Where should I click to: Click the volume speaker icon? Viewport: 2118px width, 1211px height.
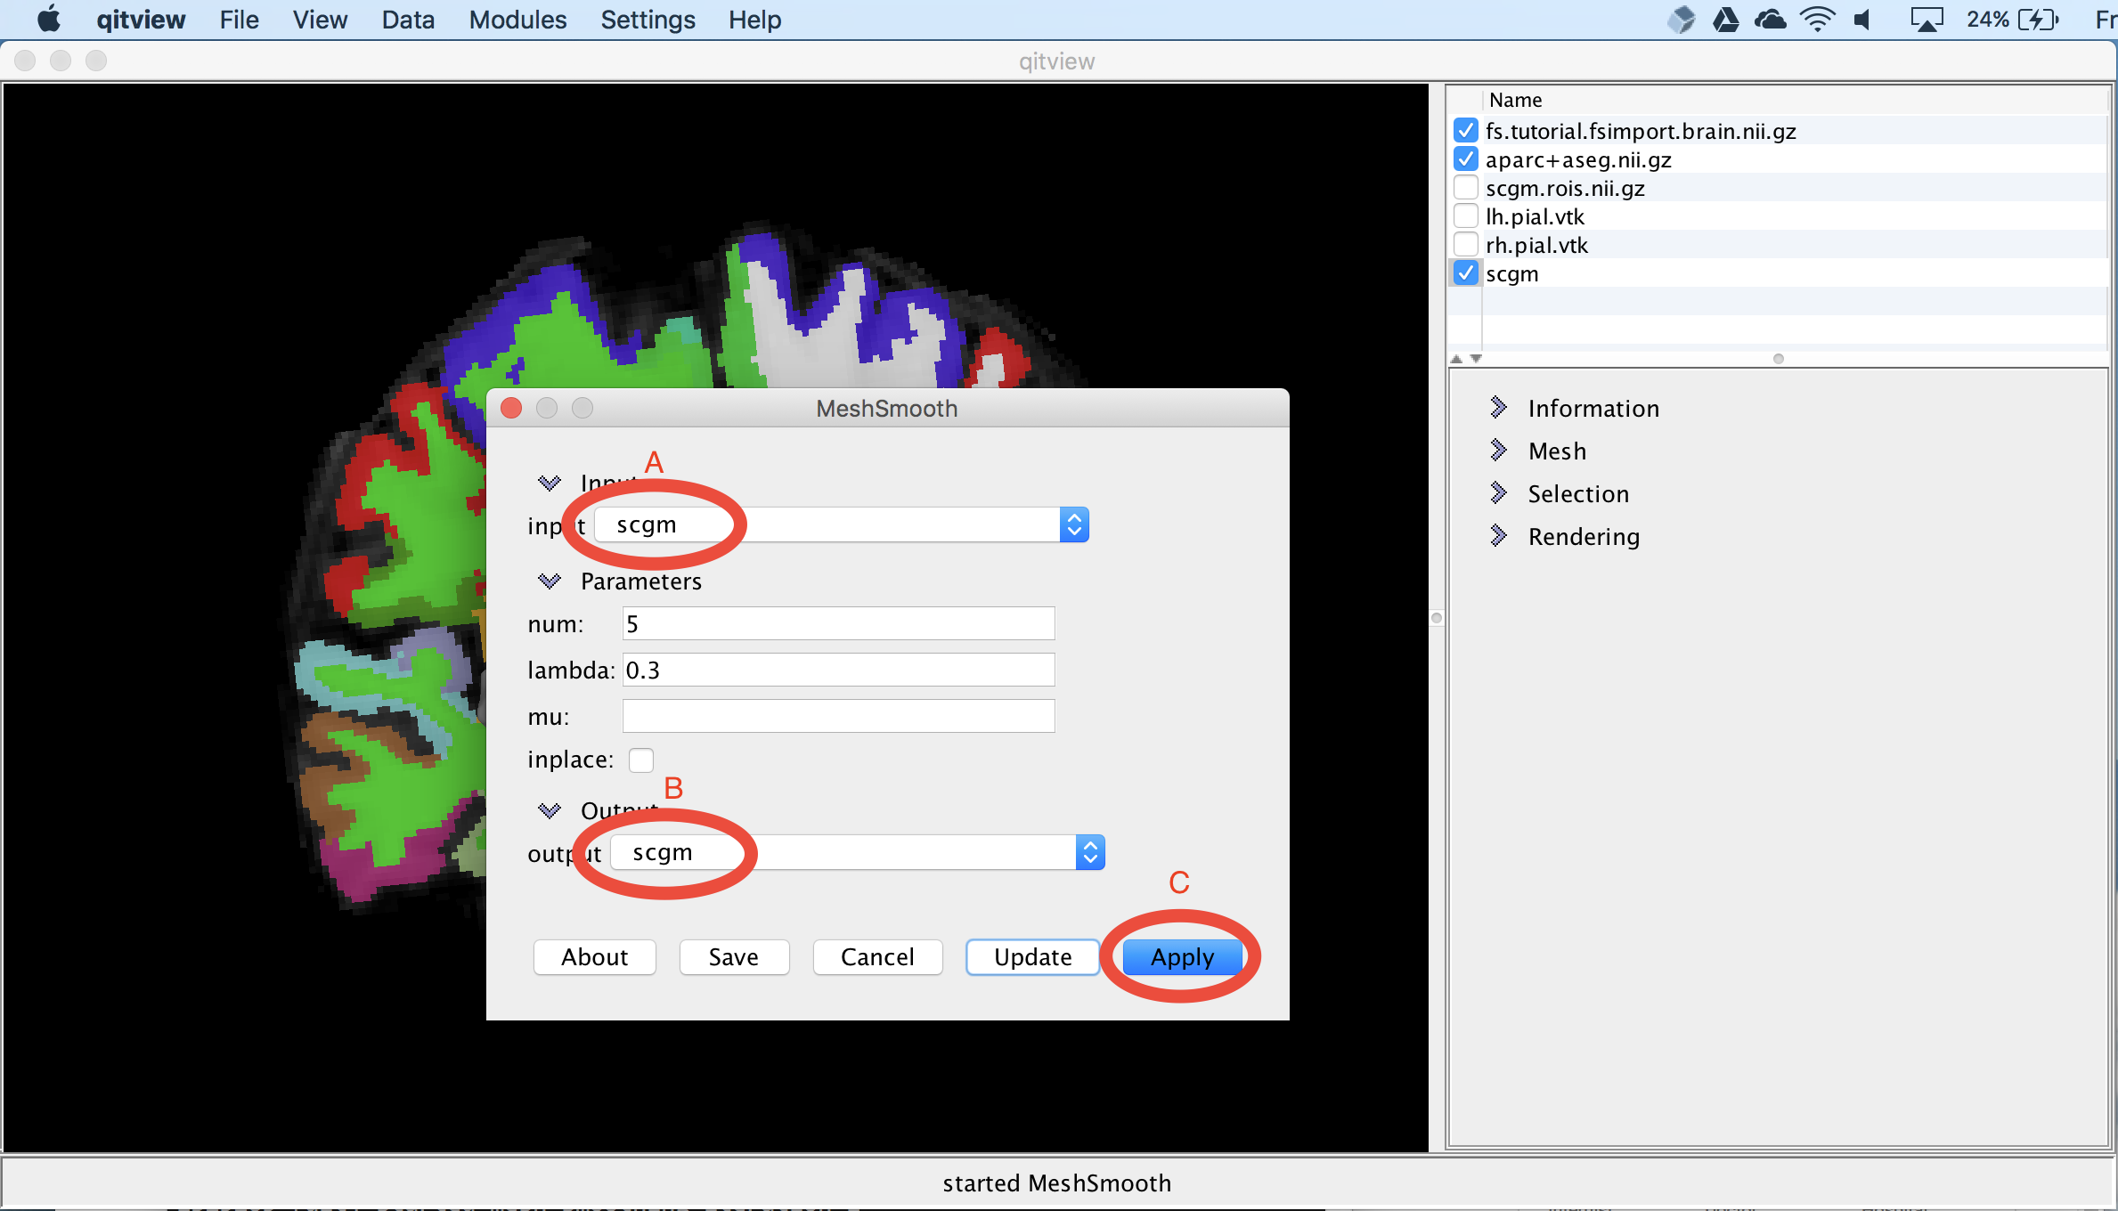coord(1862,20)
